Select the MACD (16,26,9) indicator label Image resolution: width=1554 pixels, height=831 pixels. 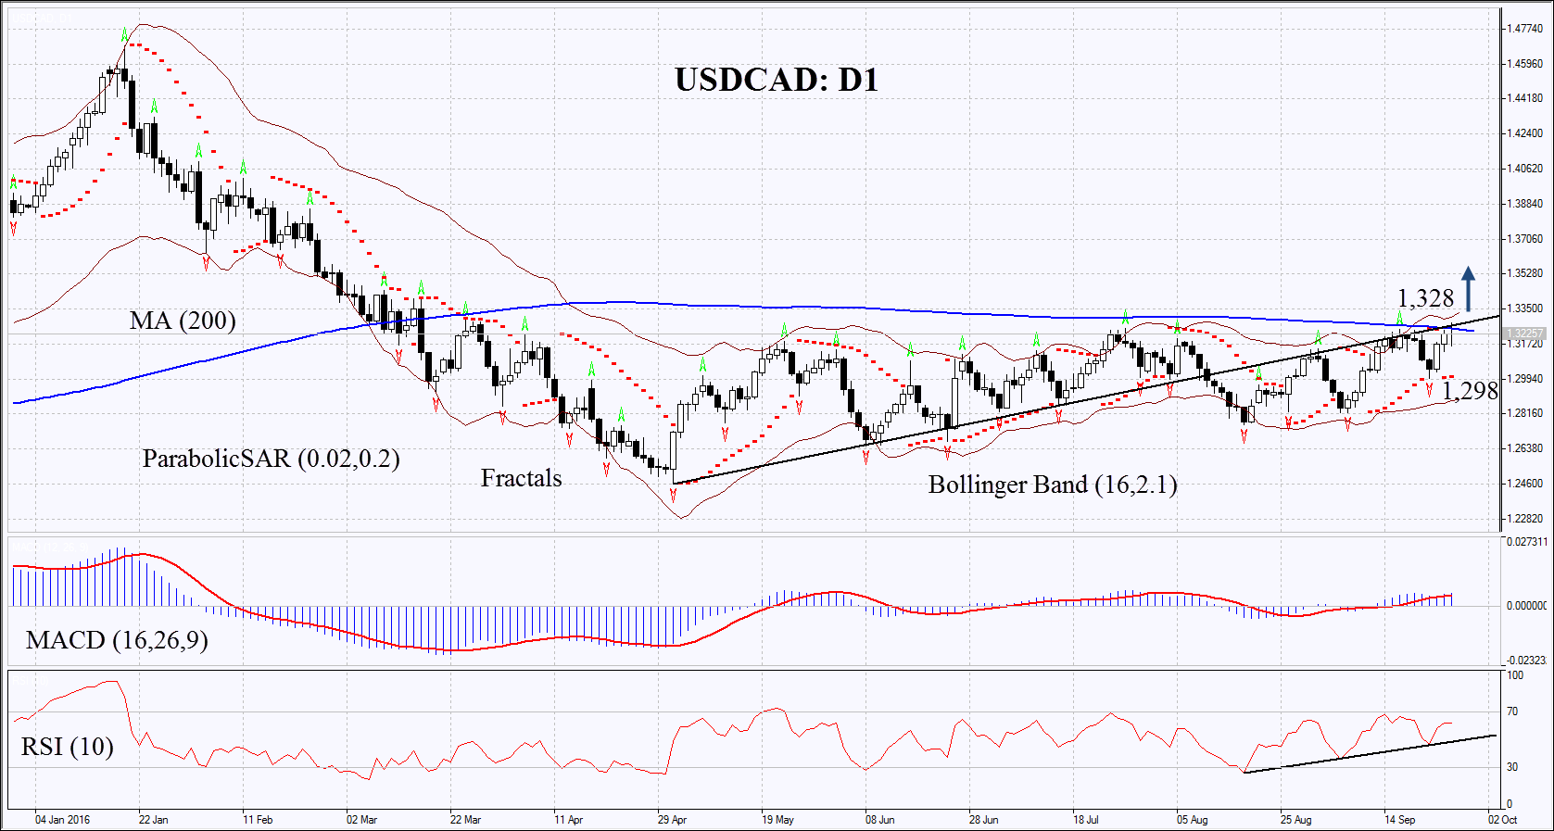point(117,640)
